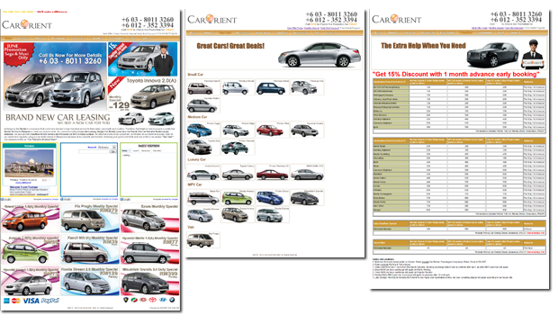This screenshot has height=324, width=558.
Task: Click the BMW brand logo in footer
Action: (x=172, y=300)
